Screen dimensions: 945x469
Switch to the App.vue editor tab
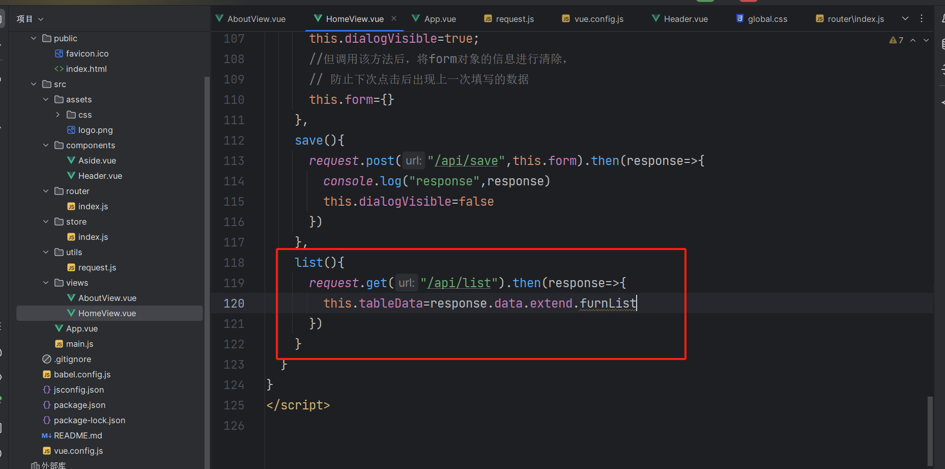coord(434,19)
